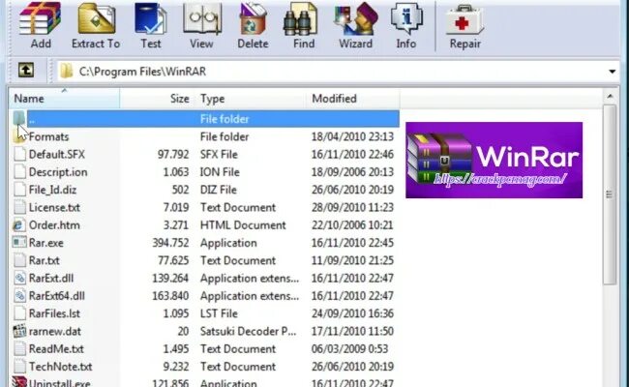The image size is (629, 387).
Task: Sort files by Name column
Action: coord(64,99)
